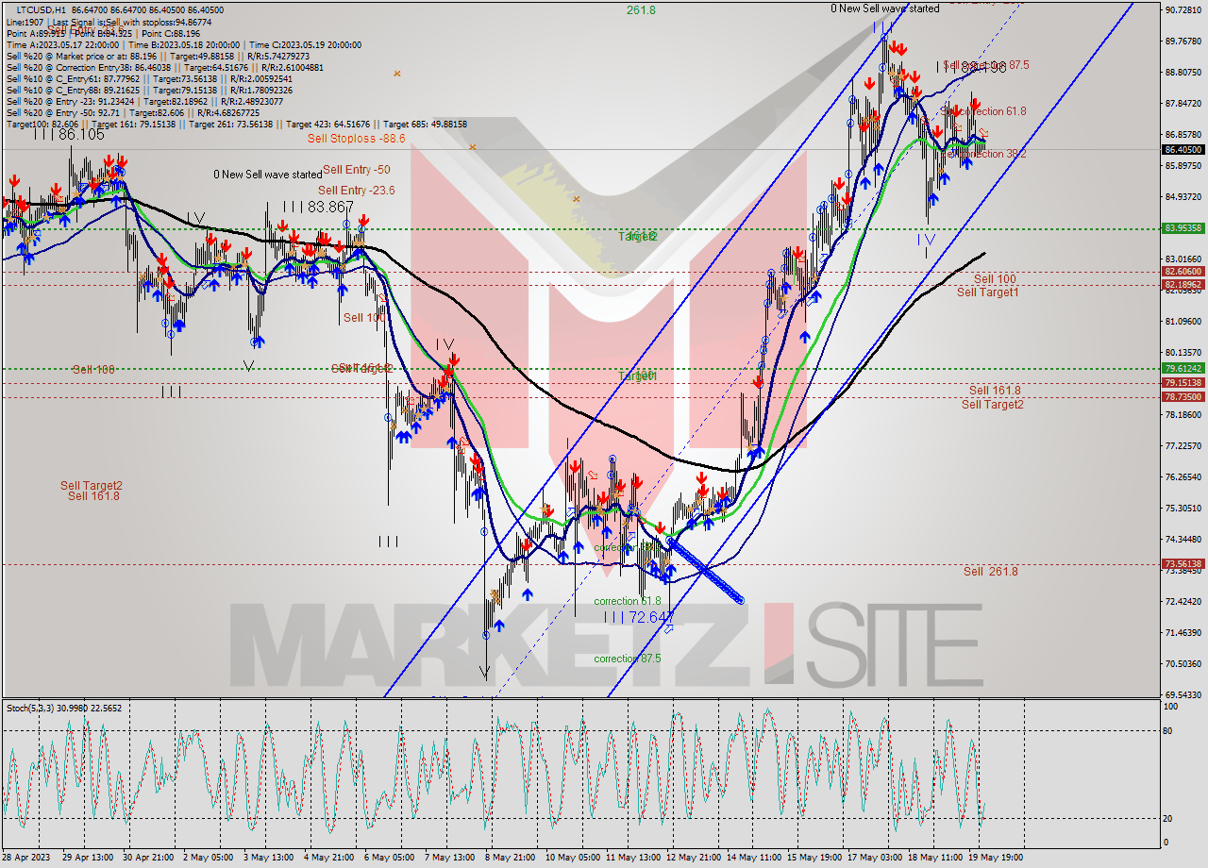The width and height of the screenshot is (1208, 868).
Task: Click the 'I I I 83.867' wave label
Action: (318, 207)
